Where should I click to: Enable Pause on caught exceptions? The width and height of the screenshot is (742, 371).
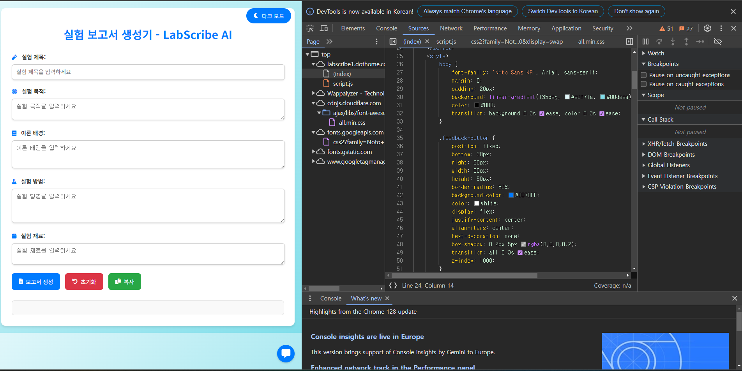pyautogui.click(x=644, y=84)
